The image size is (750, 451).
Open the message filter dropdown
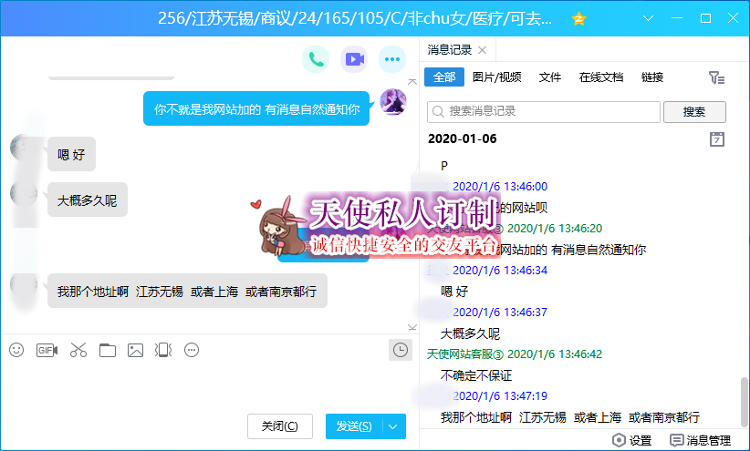[717, 78]
